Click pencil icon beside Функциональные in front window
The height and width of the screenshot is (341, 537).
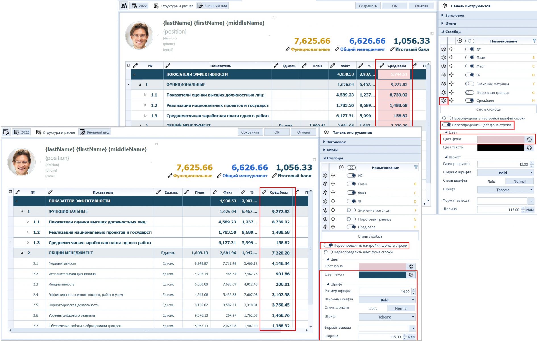point(170,176)
